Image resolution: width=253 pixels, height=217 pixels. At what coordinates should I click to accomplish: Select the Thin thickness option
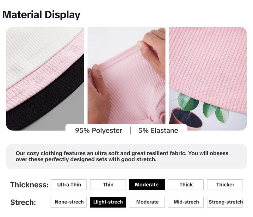pos(108,184)
